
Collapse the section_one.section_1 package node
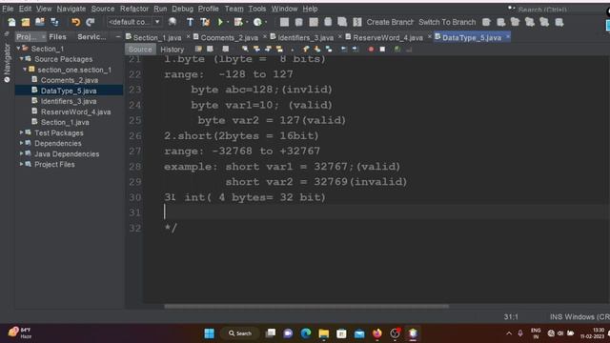[x=25, y=70]
